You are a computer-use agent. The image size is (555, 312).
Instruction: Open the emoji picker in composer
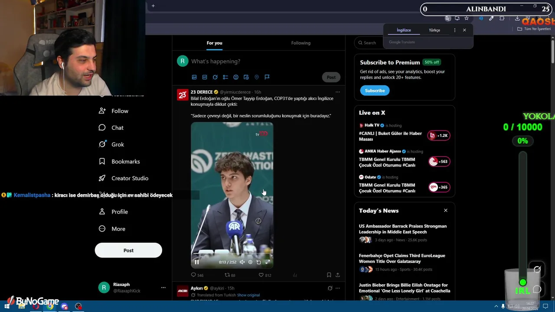236,77
